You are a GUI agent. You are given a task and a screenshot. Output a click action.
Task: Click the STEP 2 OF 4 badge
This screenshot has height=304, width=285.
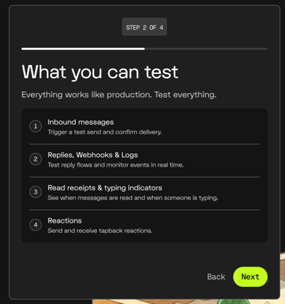pyautogui.click(x=145, y=27)
